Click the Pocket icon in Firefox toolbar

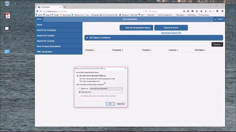pos(192,11)
